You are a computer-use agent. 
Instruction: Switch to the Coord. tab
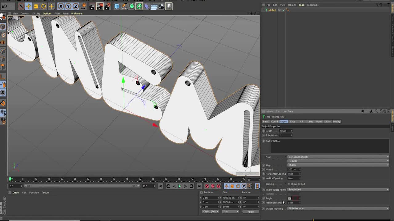275,122
